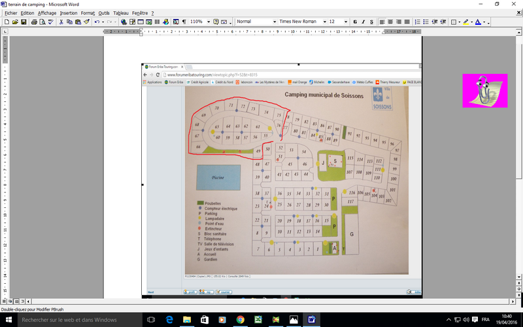Open the font size 12 dropdown
Screen dimensions: 523x327
point(346,22)
